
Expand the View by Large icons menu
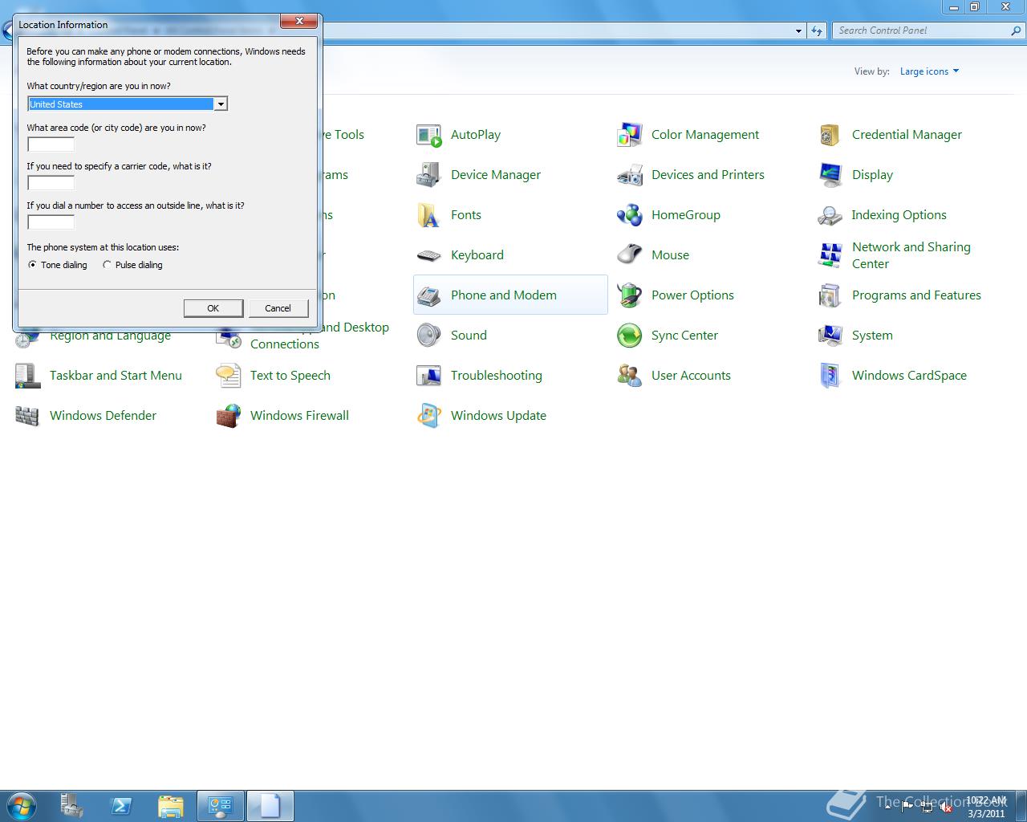[x=929, y=71]
